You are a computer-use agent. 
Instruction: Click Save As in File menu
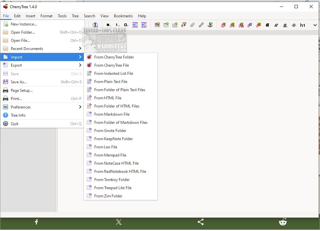(x=19, y=82)
